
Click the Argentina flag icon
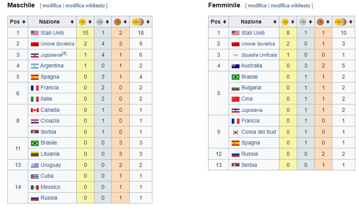point(34,66)
